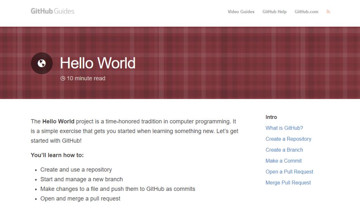
Task: Jump to the Intro section
Action: [271, 117]
